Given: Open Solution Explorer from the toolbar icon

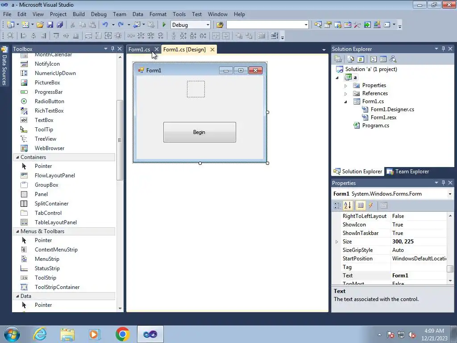Looking at the screenshot, I should tap(318, 25).
